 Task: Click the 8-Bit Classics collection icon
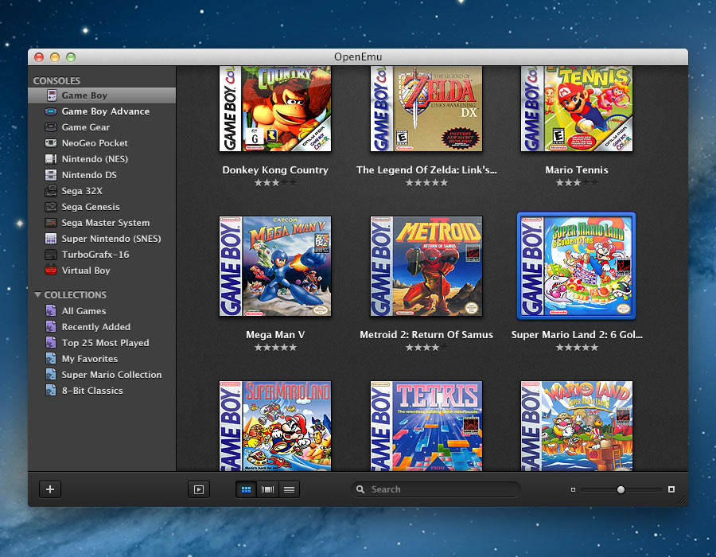tap(51, 391)
